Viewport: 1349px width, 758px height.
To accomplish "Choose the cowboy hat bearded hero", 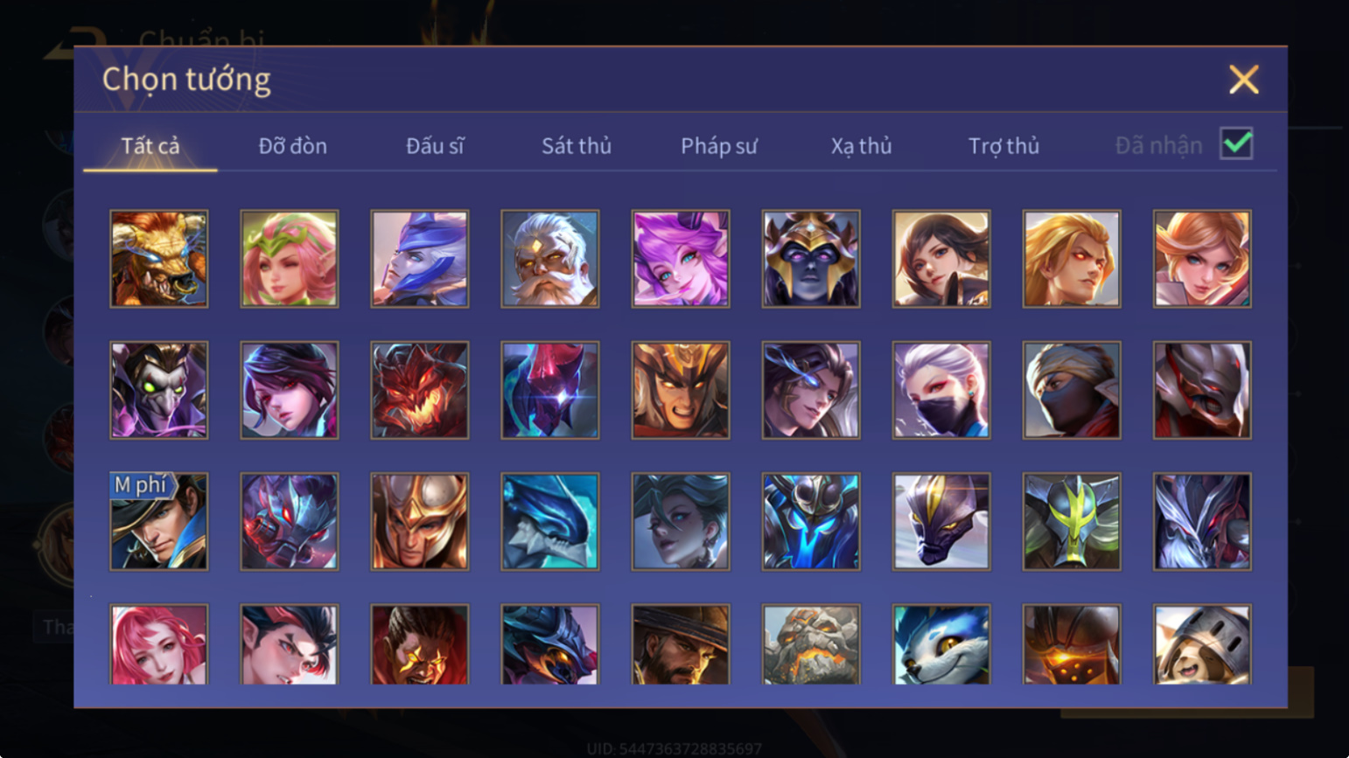I will 681,644.
